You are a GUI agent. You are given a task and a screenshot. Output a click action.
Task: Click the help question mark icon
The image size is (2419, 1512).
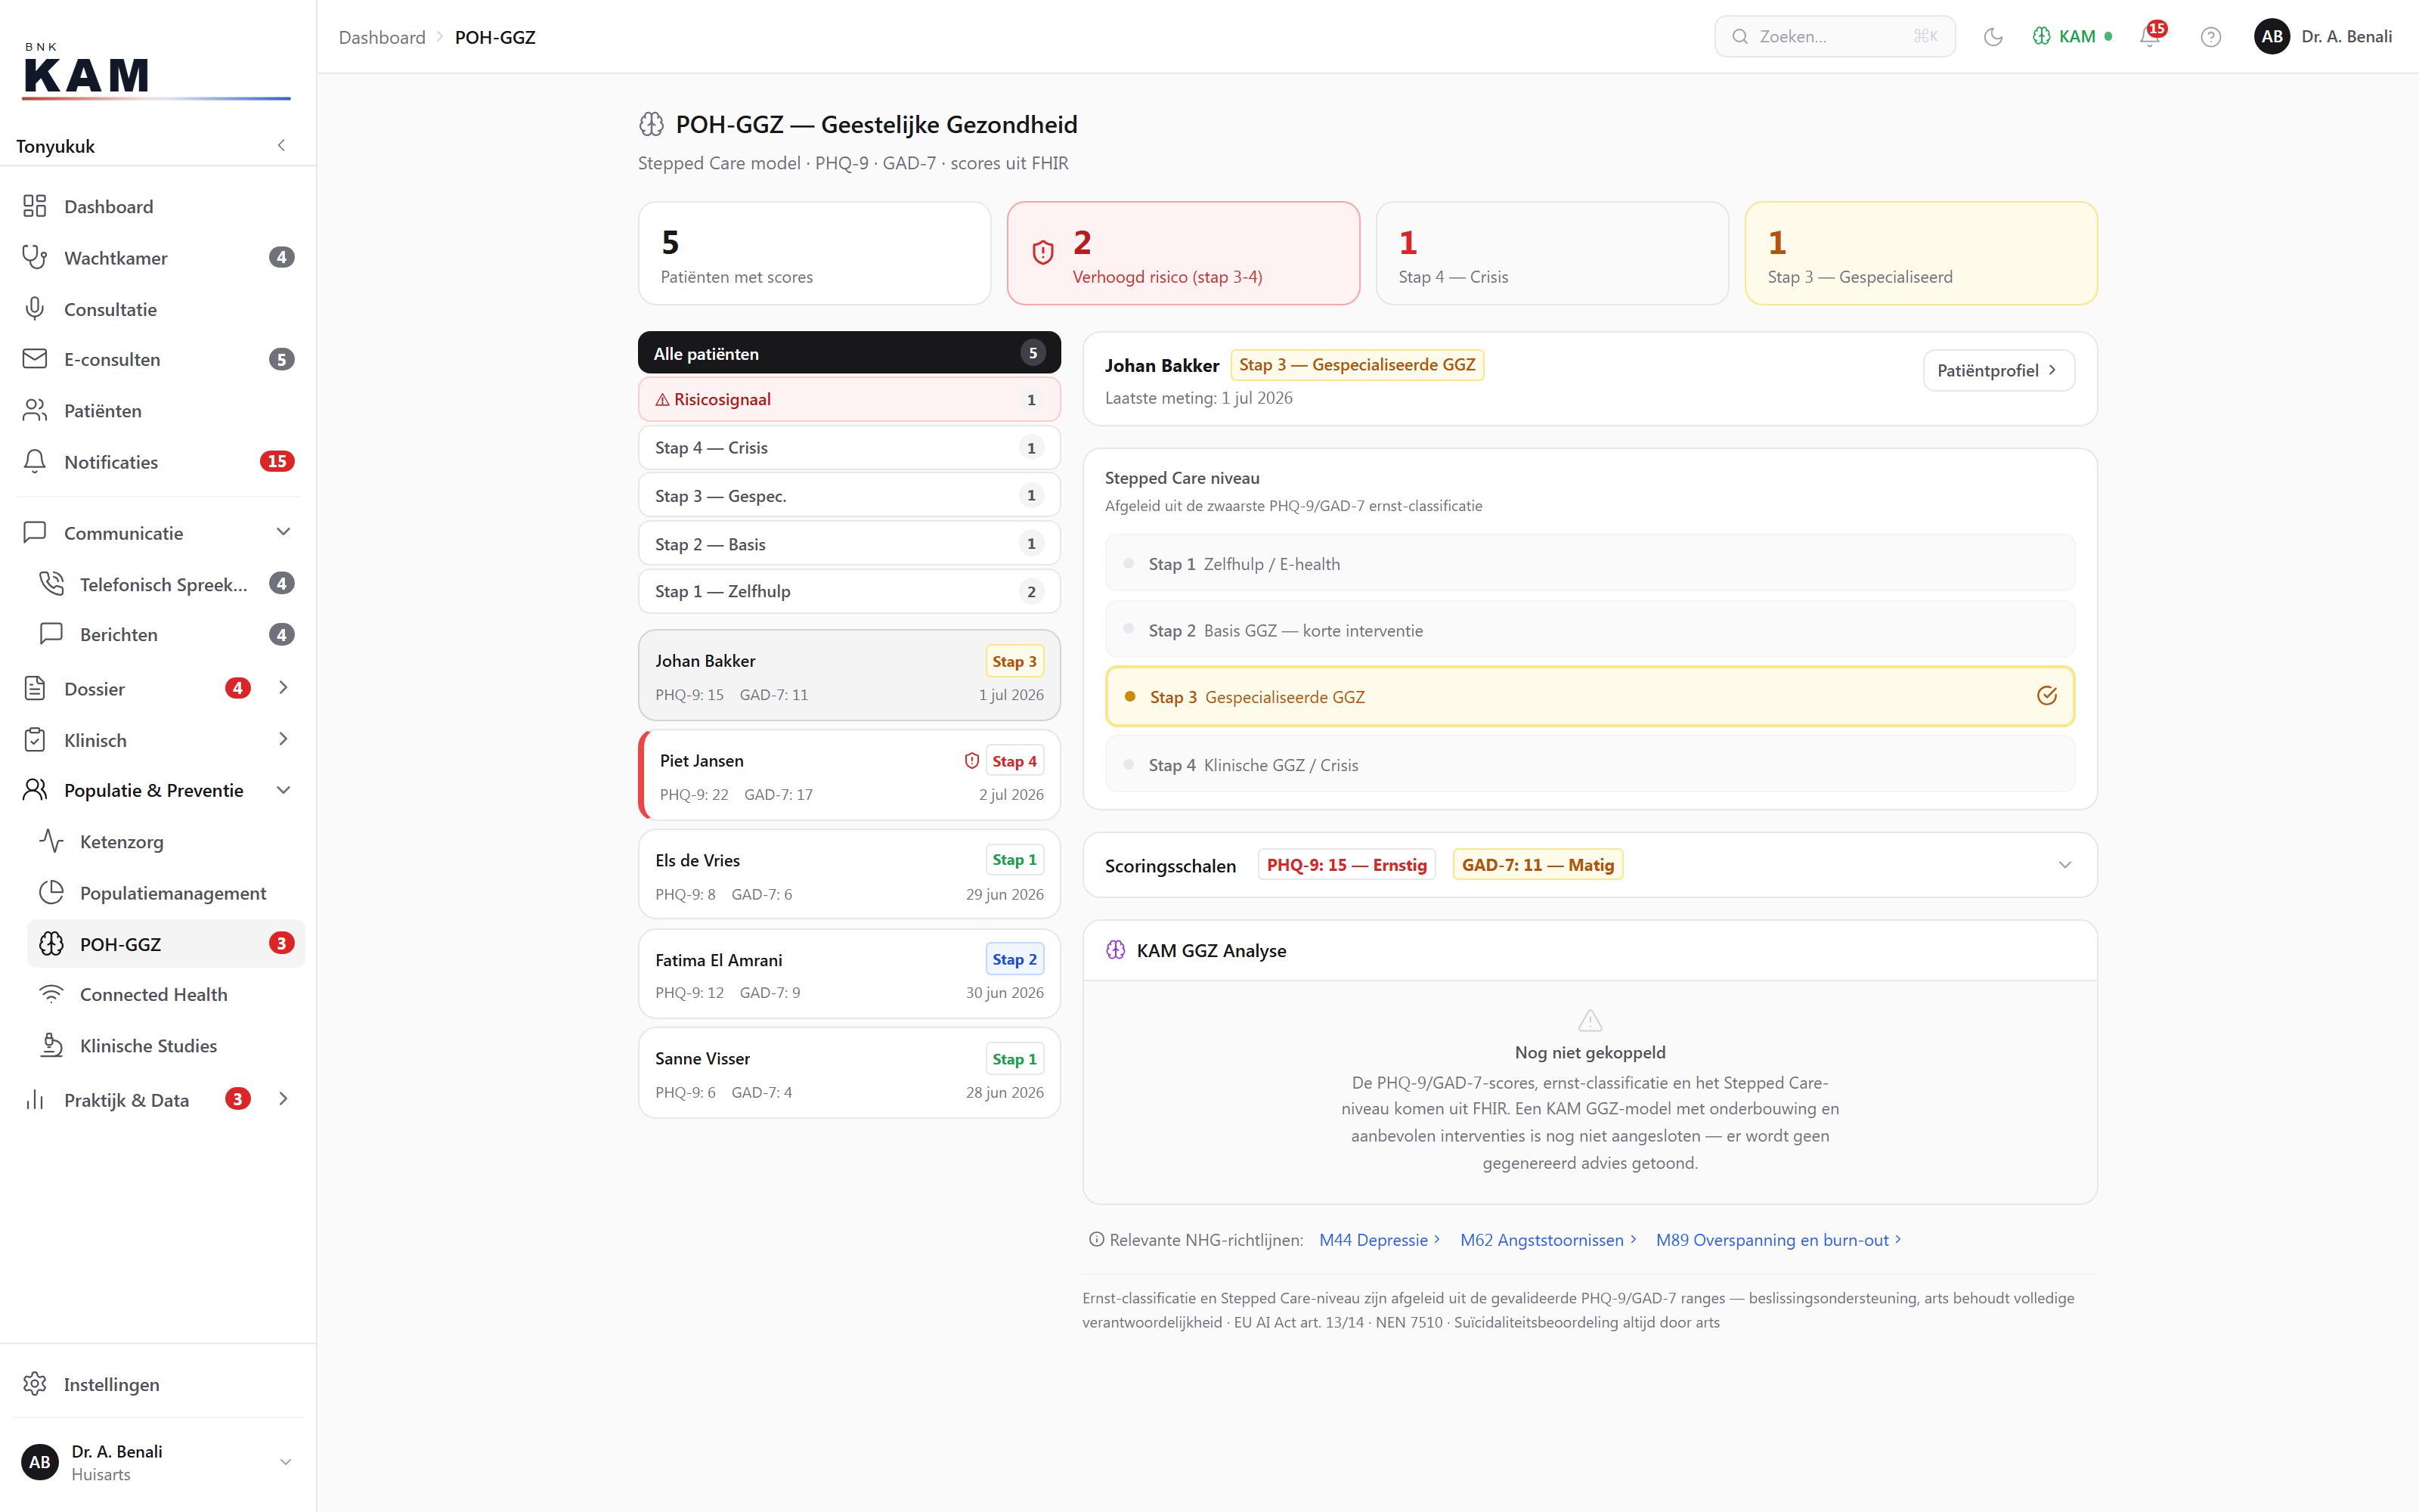click(2211, 37)
